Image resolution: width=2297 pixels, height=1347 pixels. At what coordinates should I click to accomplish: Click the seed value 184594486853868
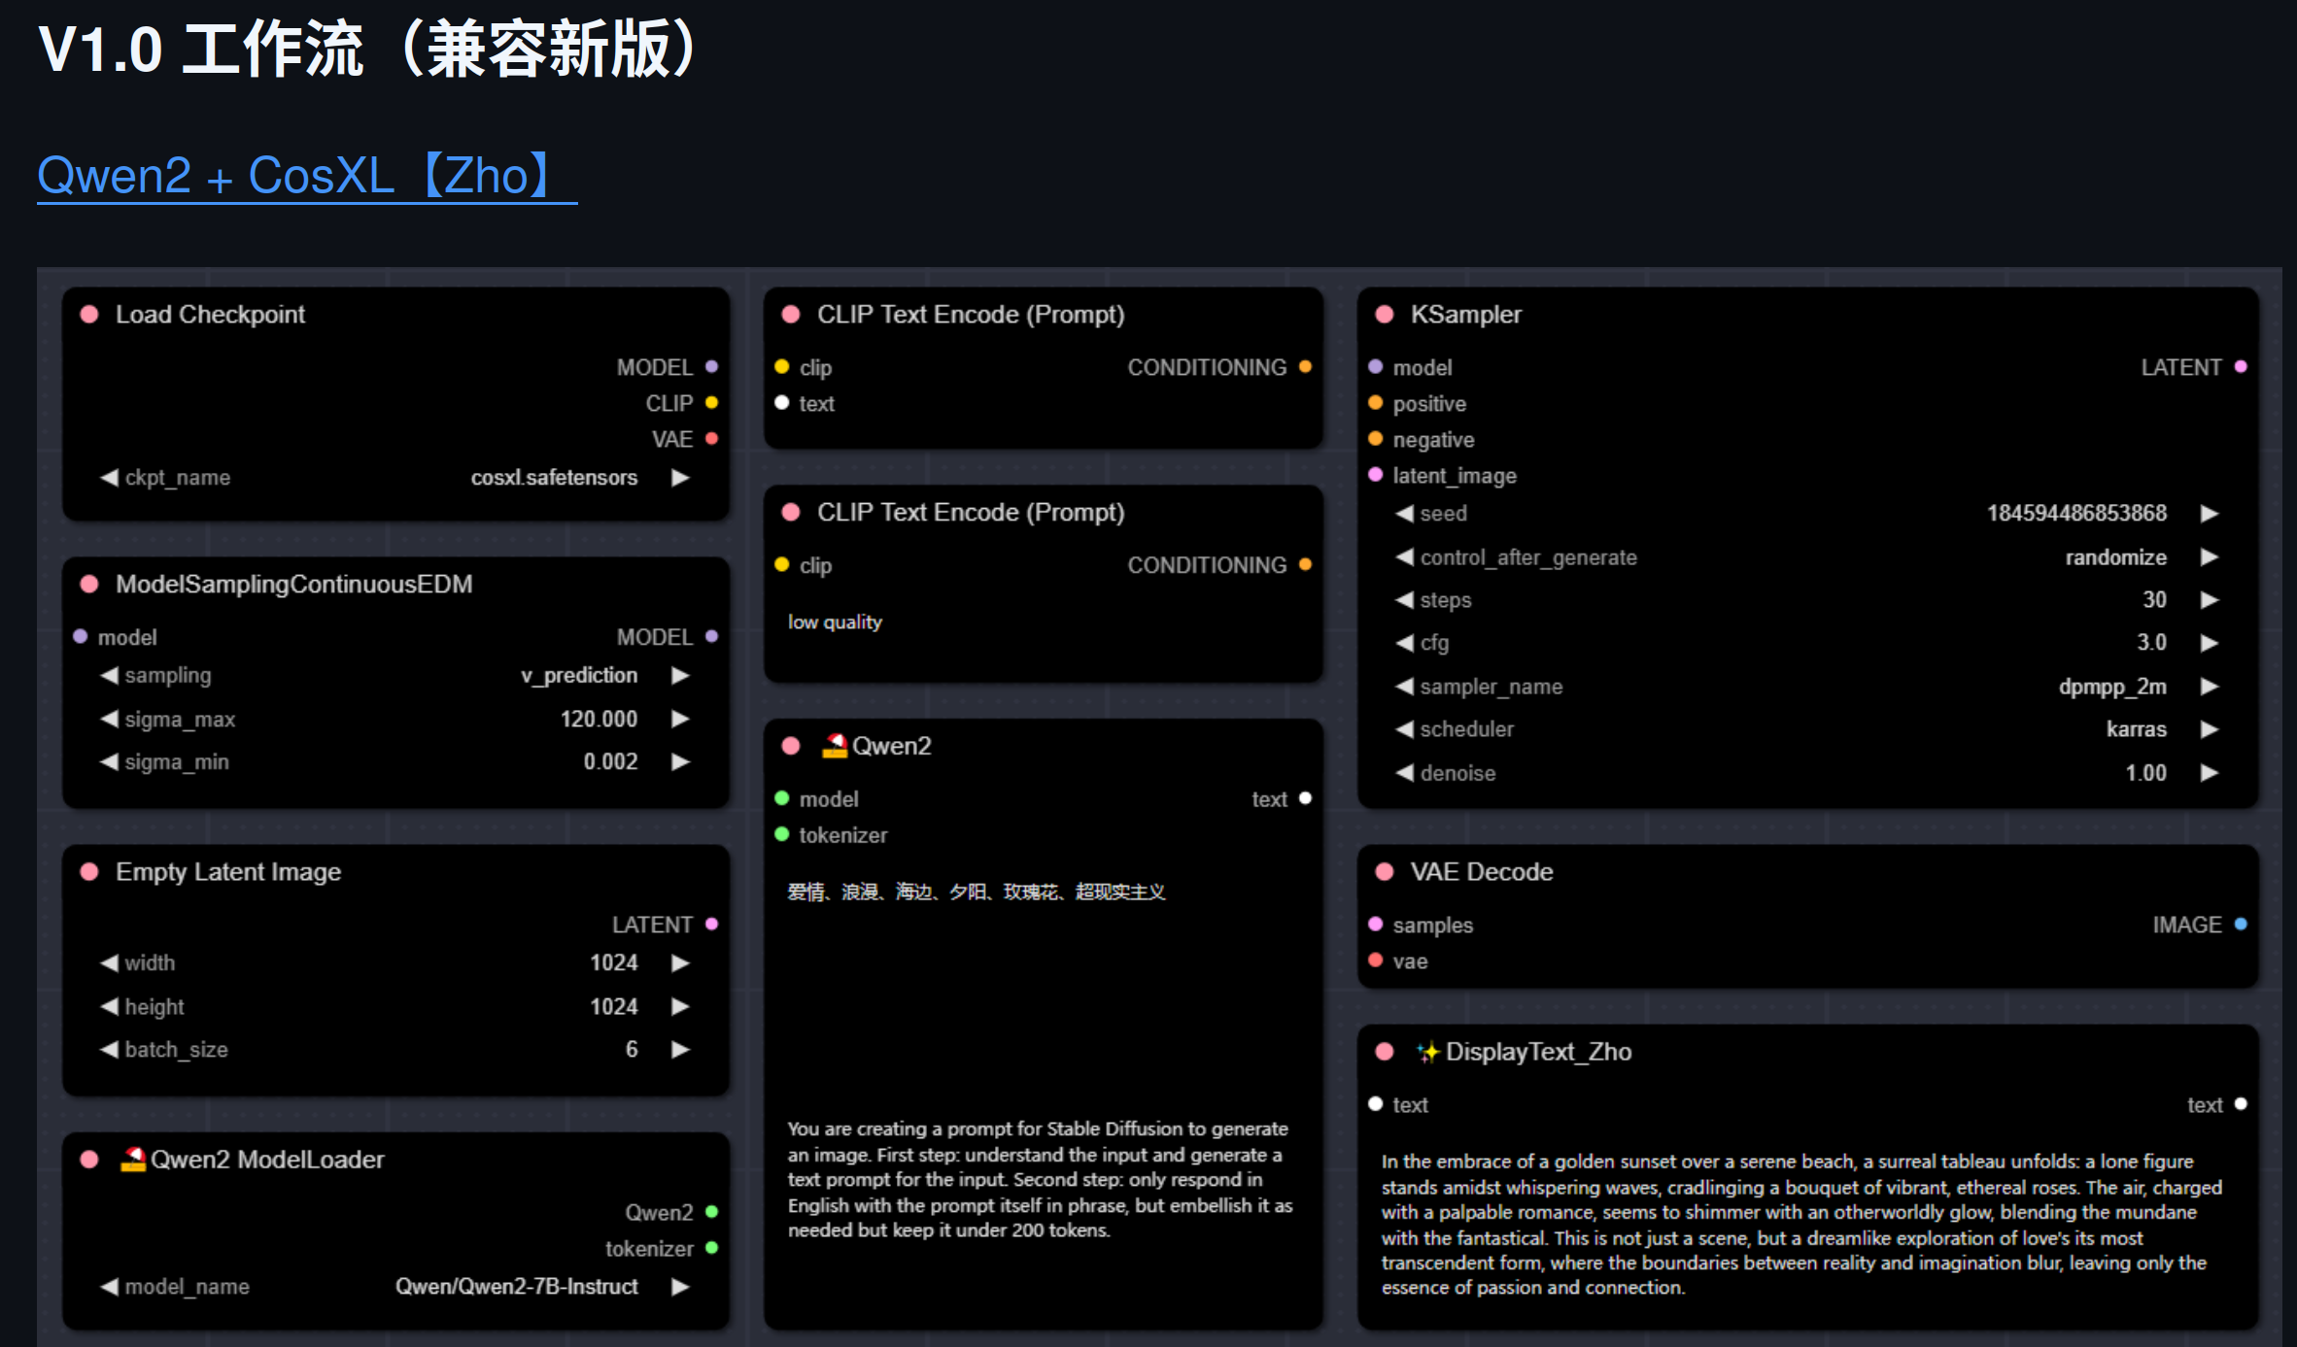tap(2076, 514)
